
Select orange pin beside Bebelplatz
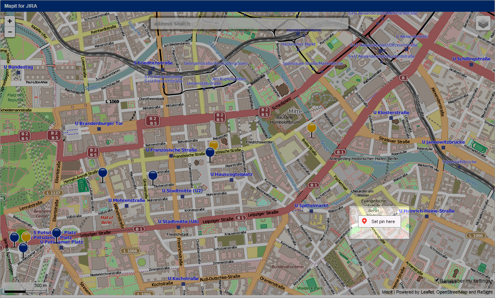pyautogui.click(x=214, y=145)
